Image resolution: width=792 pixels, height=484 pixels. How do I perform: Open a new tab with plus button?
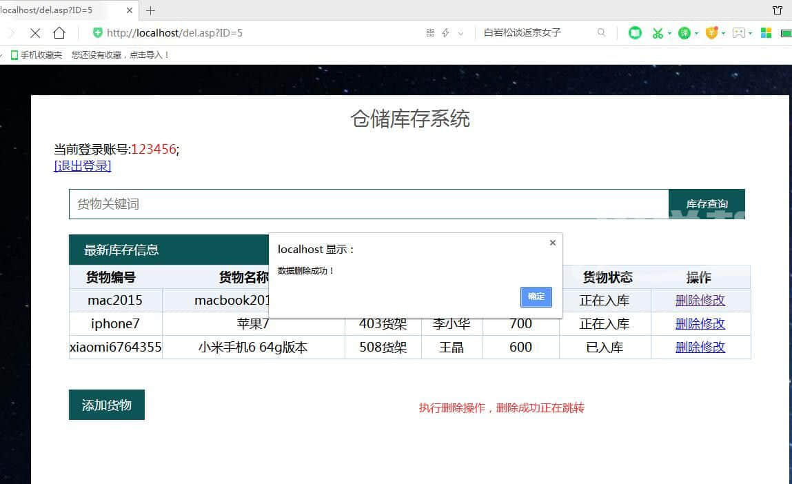151,10
